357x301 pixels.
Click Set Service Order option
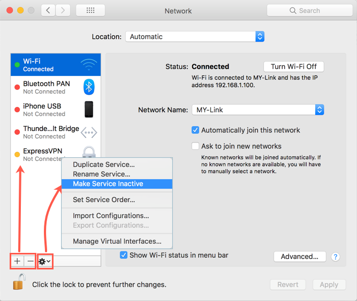pos(104,200)
